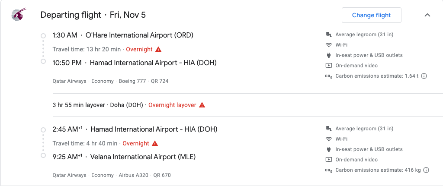The image size is (443, 186).
Task: Click Velana International Airport (MLE) text
Action: tap(143, 157)
